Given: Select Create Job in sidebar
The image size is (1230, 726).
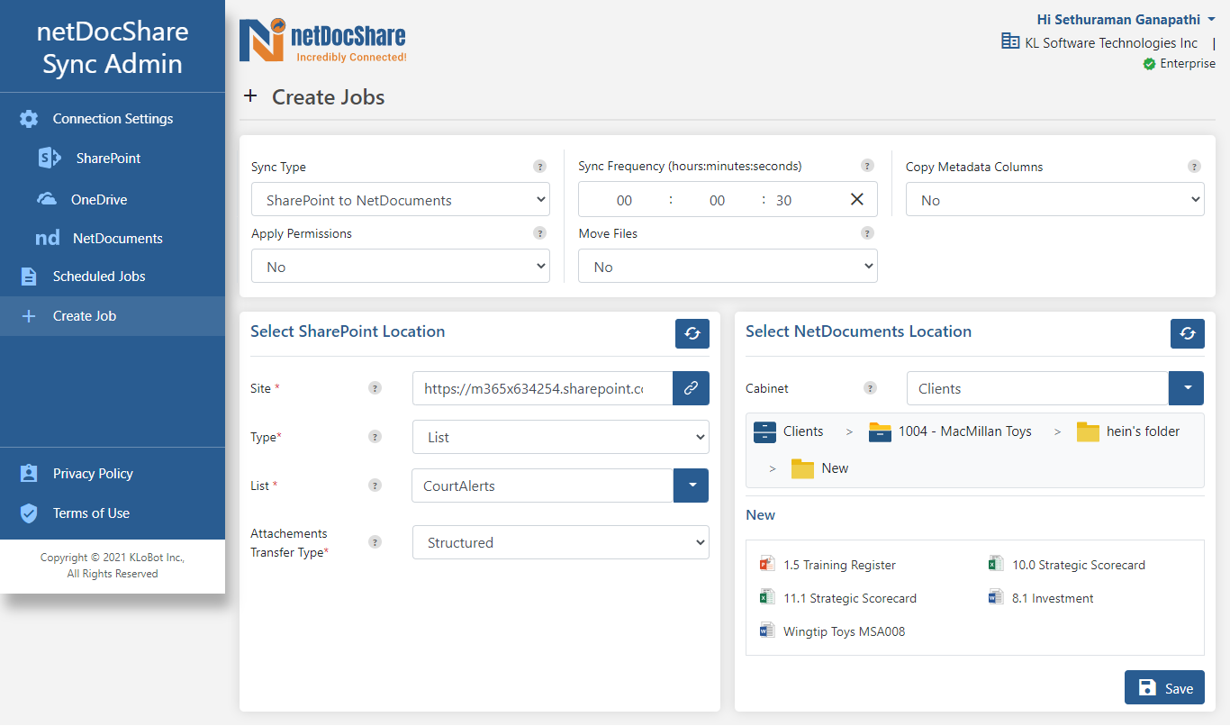Looking at the screenshot, I should click(113, 316).
